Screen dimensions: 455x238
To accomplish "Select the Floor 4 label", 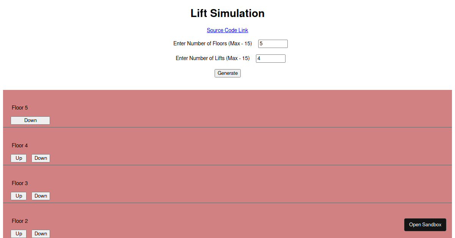I will [x=20, y=145].
